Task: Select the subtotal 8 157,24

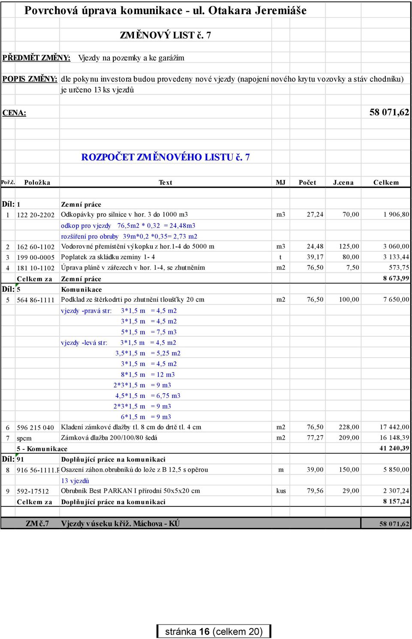Action: click(396, 501)
